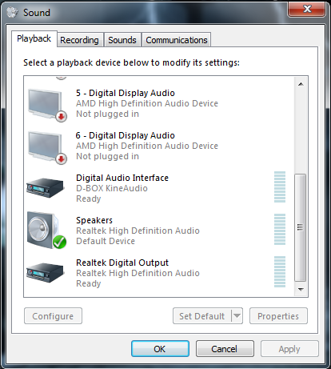Confirm with the OK button

[160, 349]
